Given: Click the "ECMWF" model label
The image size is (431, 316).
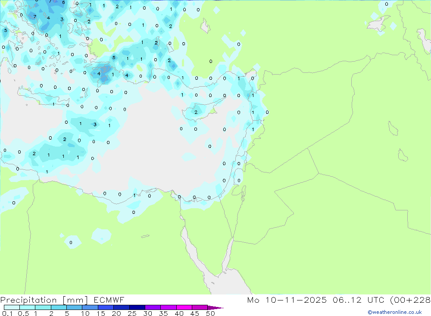Looking at the screenshot, I should 109,300.
